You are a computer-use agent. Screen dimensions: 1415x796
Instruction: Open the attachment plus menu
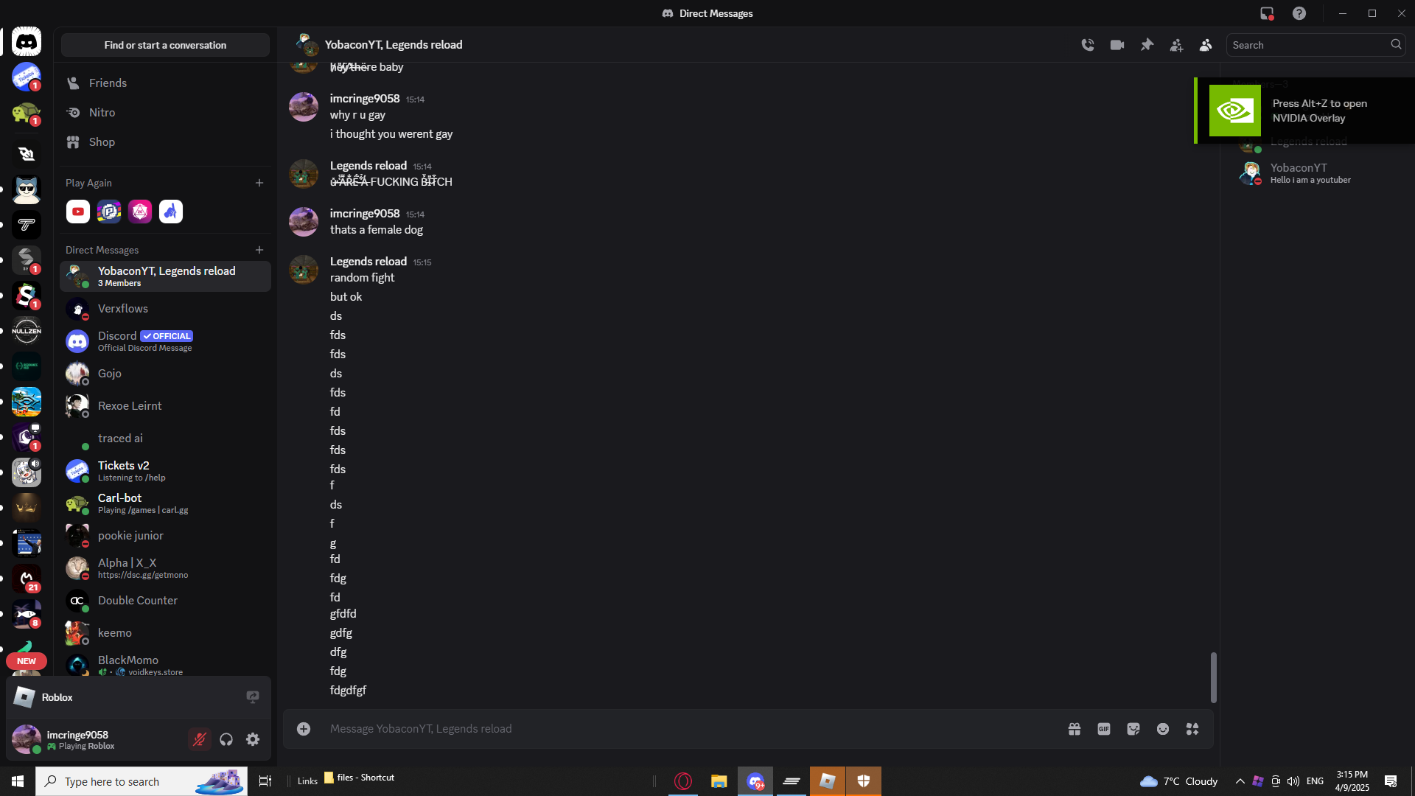pyautogui.click(x=304, y=729)
